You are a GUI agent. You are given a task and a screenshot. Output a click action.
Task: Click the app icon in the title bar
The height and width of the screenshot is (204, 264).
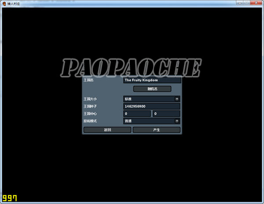pyautogui.click(x=4, y=4)
